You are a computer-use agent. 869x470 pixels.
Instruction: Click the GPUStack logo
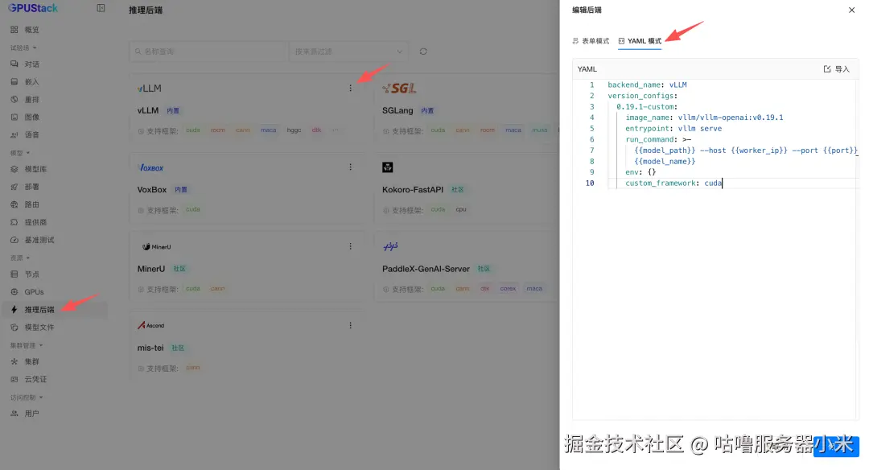pos(32,8)
